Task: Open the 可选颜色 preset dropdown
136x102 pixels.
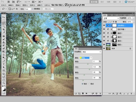Action: [x=92, y=52]
